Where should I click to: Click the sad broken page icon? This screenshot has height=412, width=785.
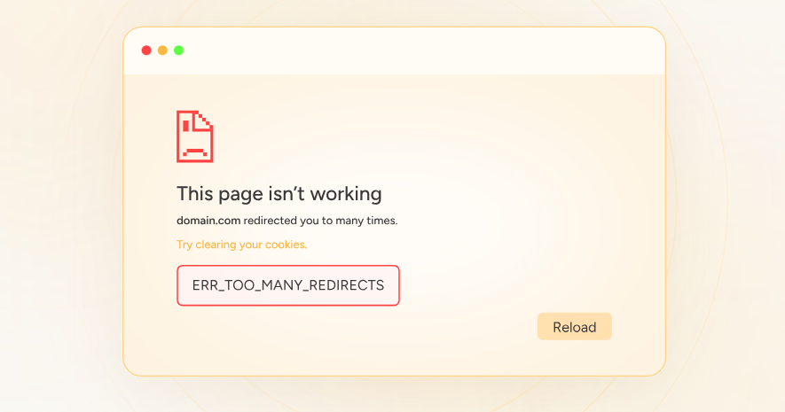coord(194,136)
